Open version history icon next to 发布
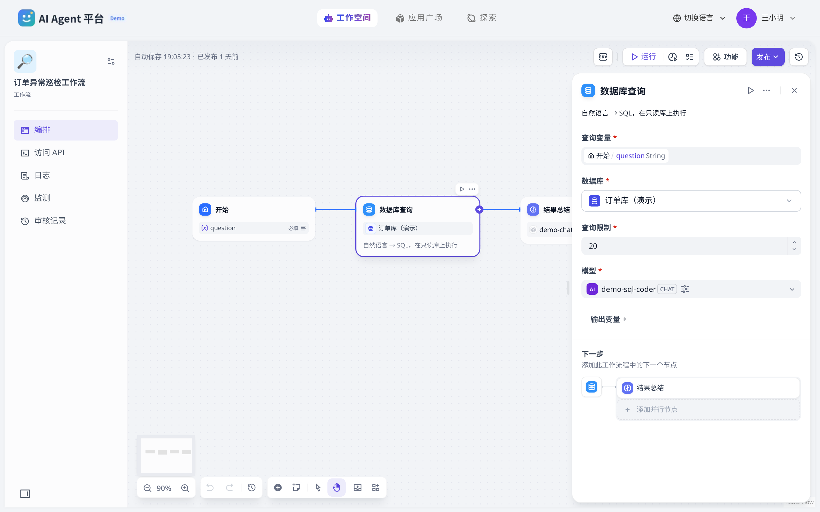The width and height of the screenshot is (820, 512). pos(799,57)
